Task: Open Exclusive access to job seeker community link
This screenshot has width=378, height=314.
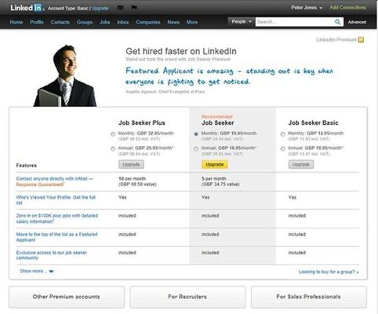Action: tap(52, 255)
